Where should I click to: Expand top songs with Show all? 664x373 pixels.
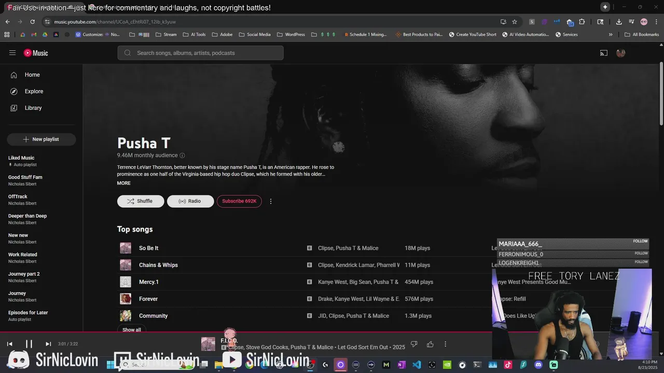[x=132, y=329]
